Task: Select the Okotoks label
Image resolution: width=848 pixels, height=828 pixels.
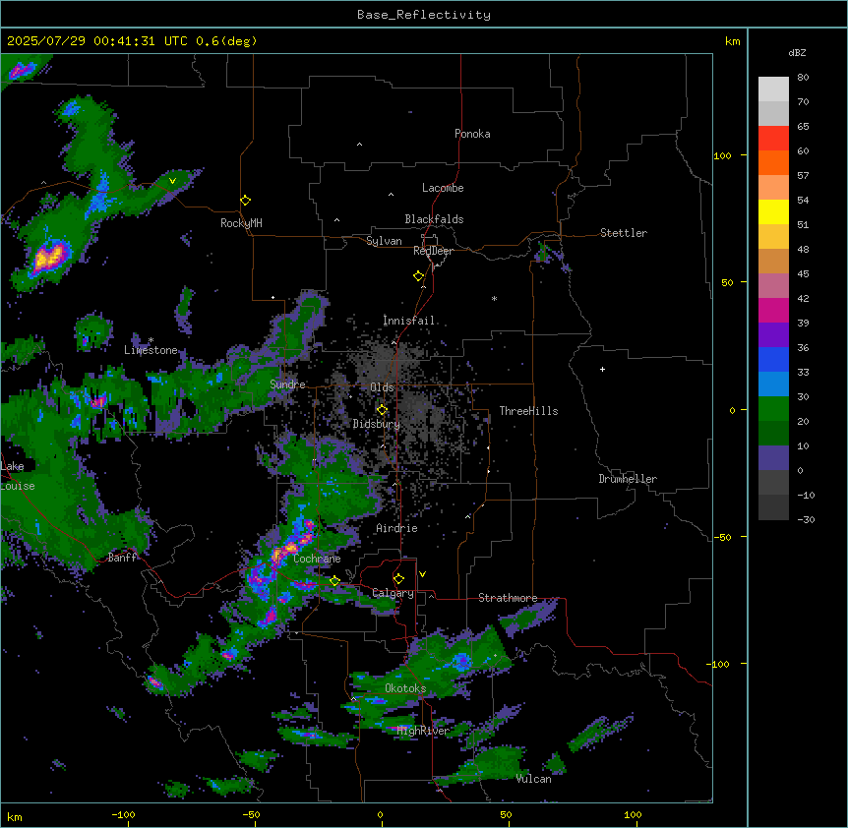Action: click(405, 688)
